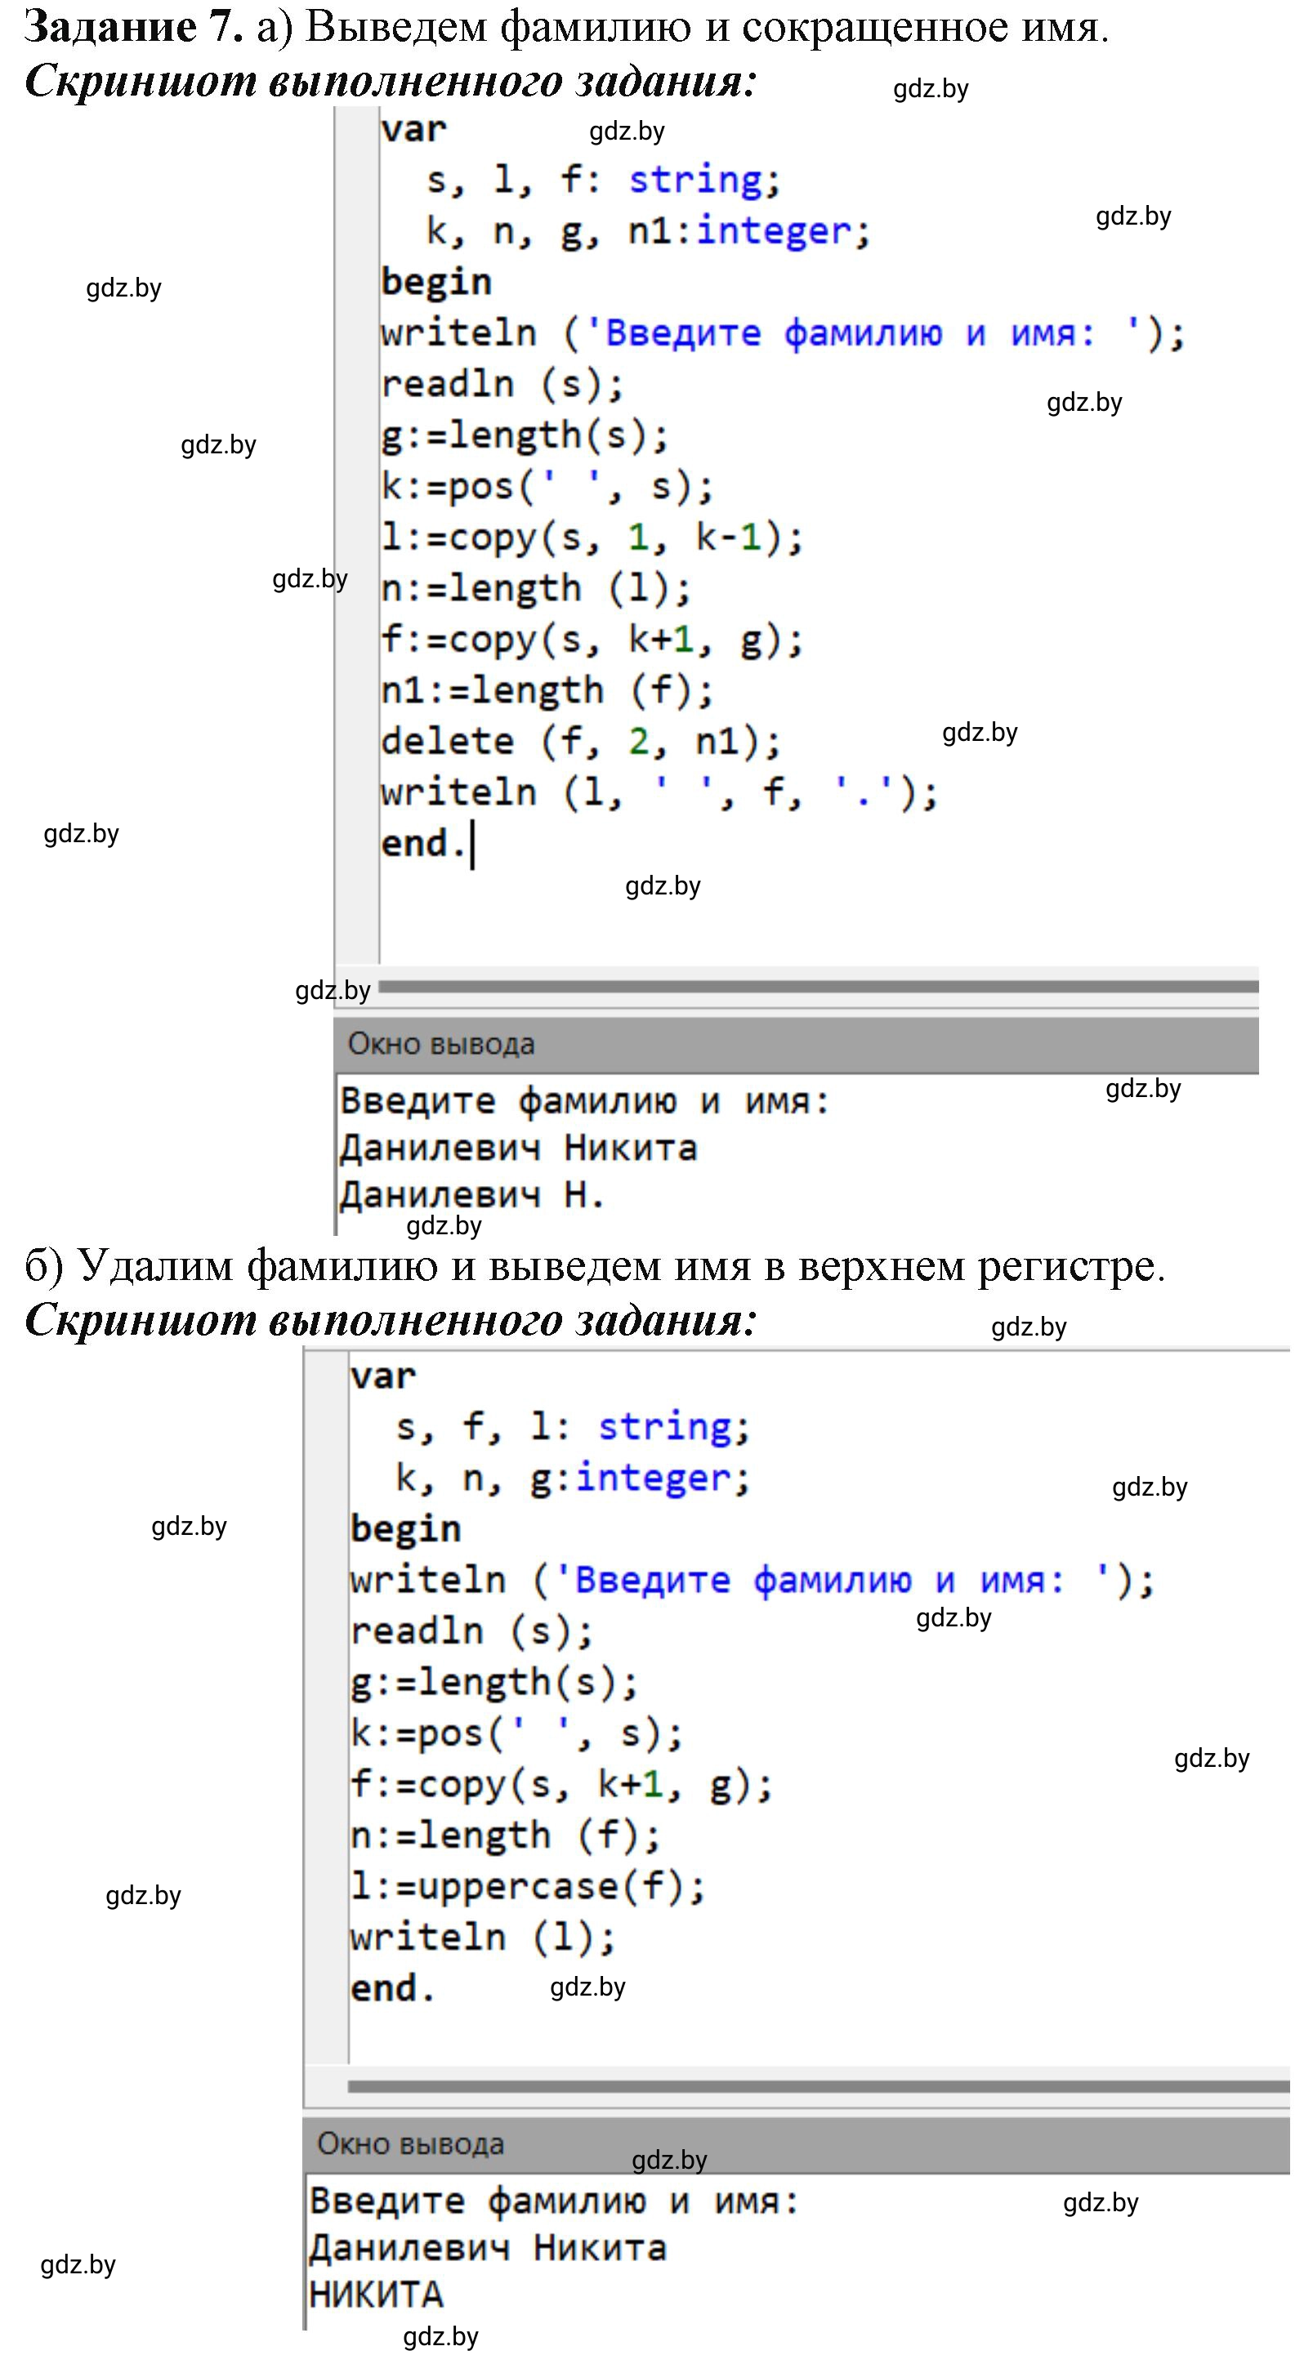
Task: Click the horizontal scrollbar under the second code editor
Action: (819, 2087)
